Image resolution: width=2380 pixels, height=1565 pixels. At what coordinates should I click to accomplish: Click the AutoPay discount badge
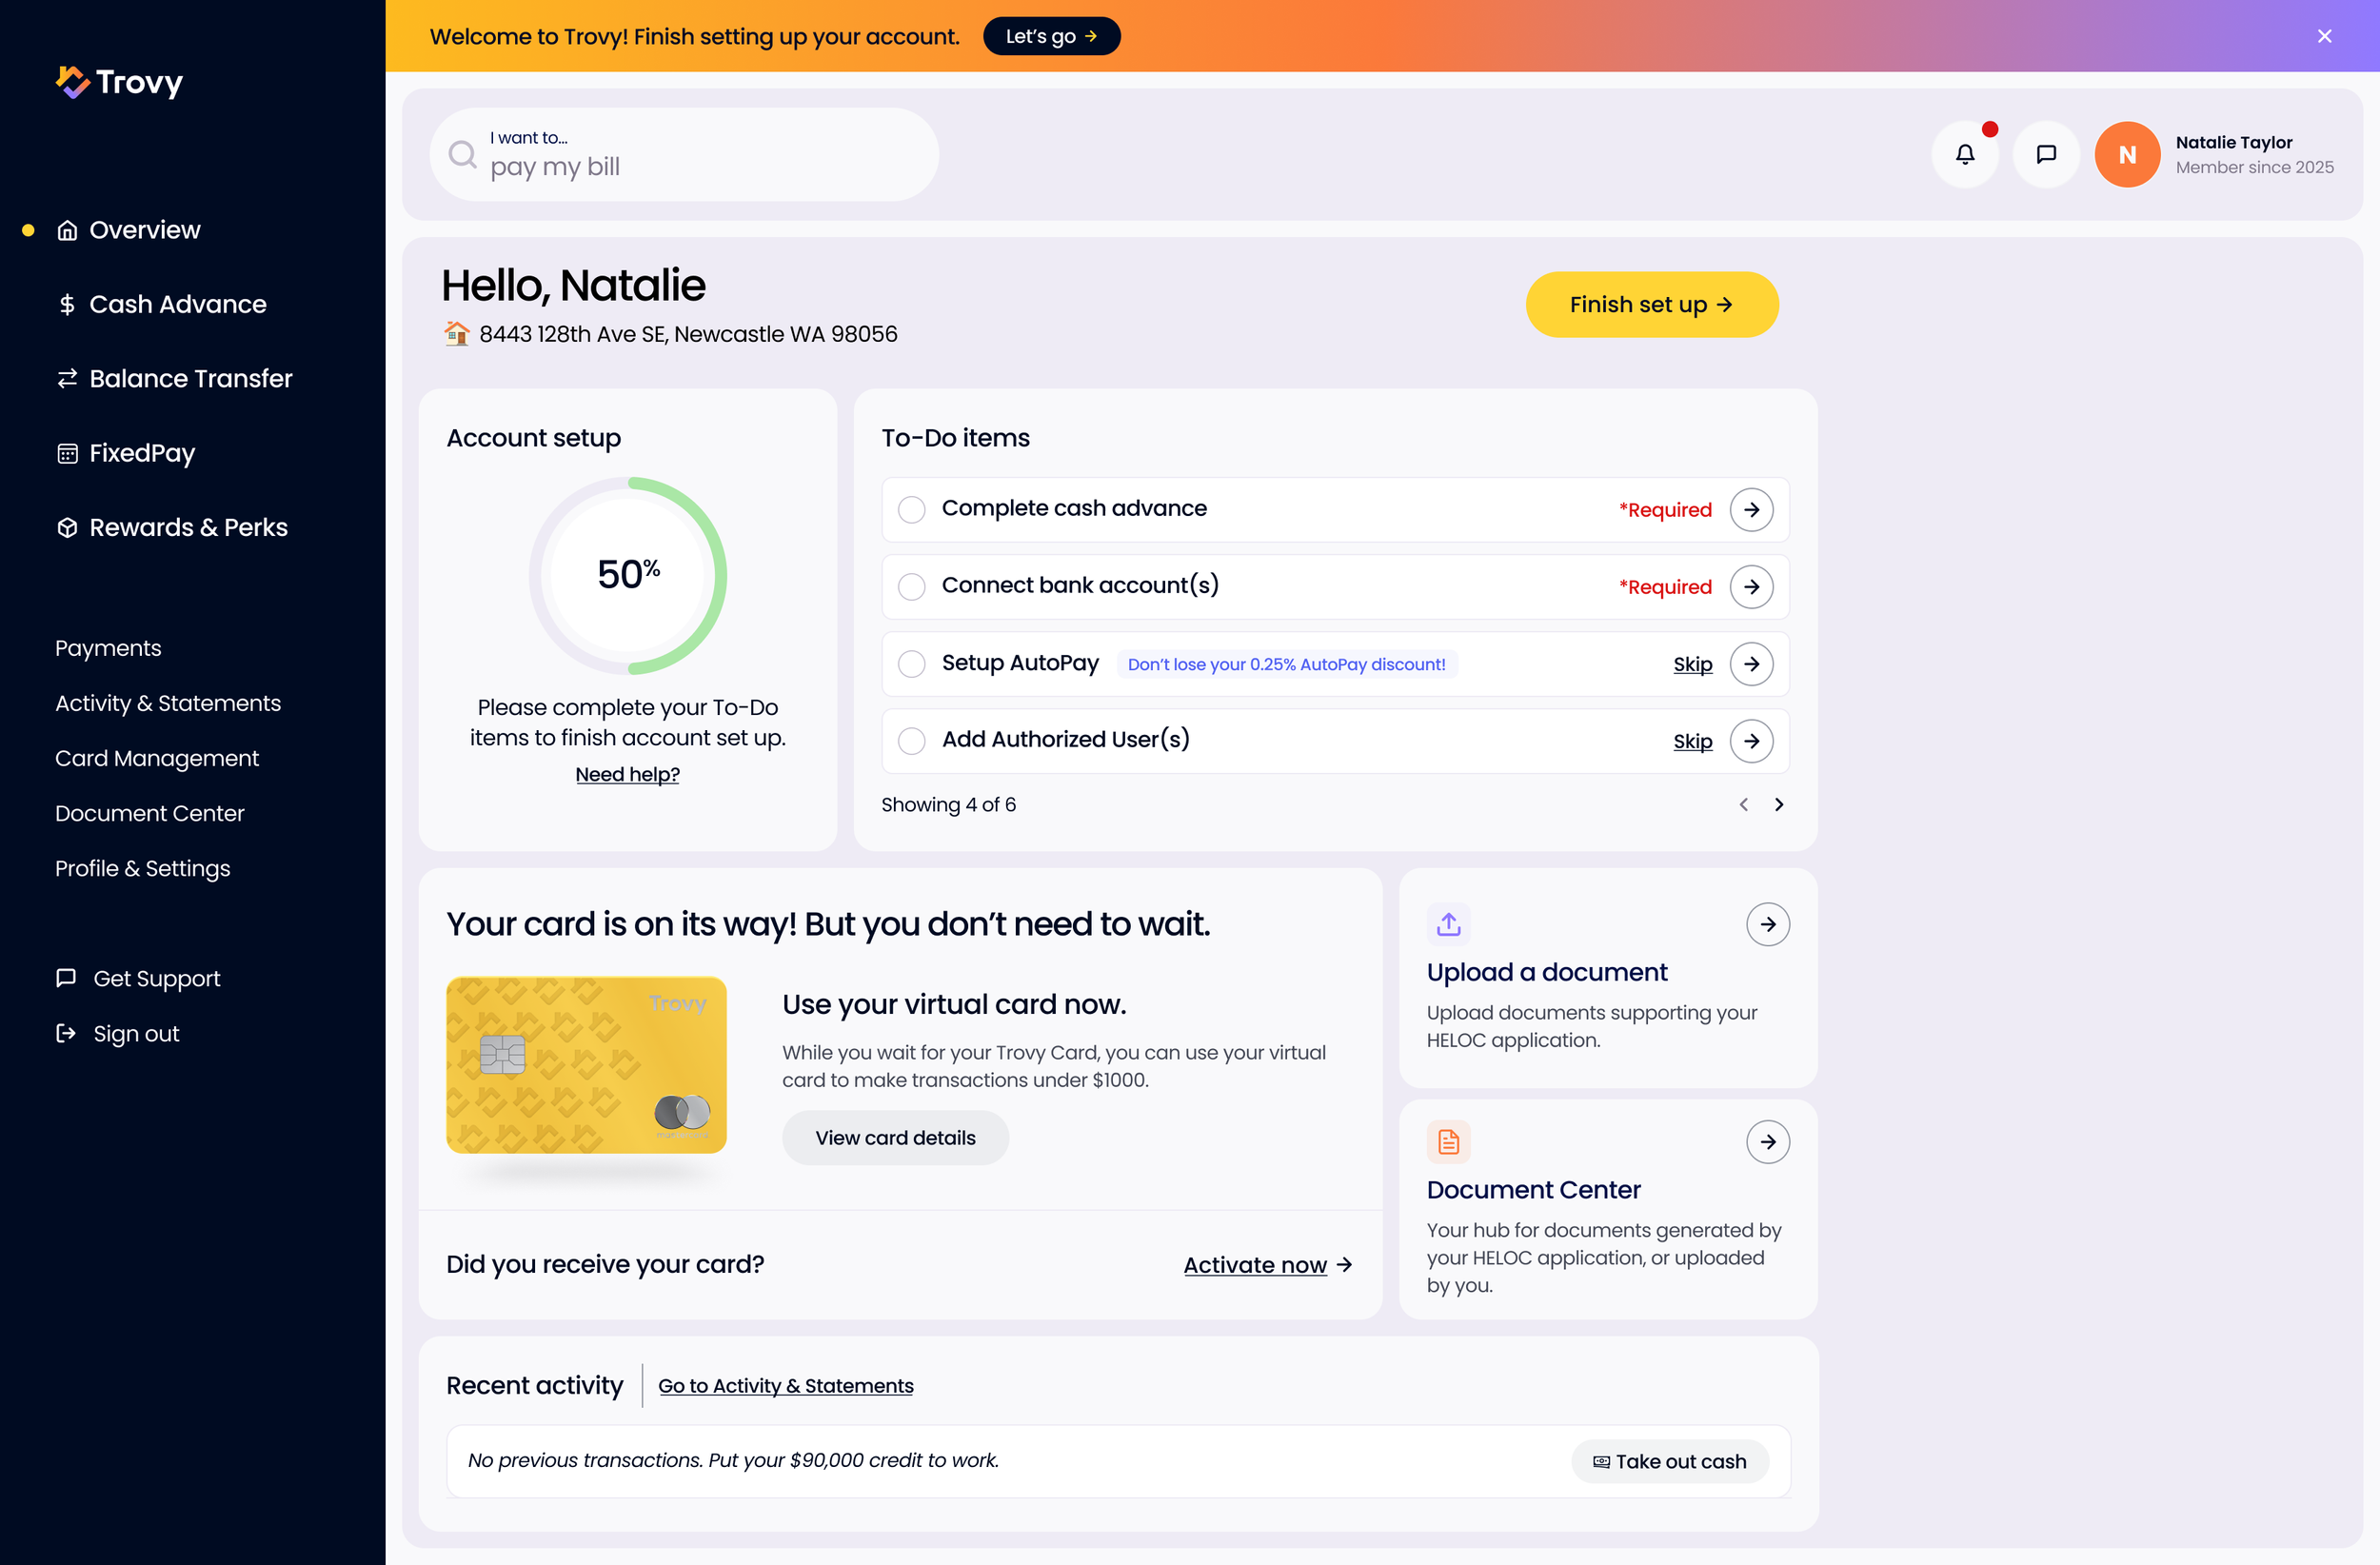click(1286, 664)
